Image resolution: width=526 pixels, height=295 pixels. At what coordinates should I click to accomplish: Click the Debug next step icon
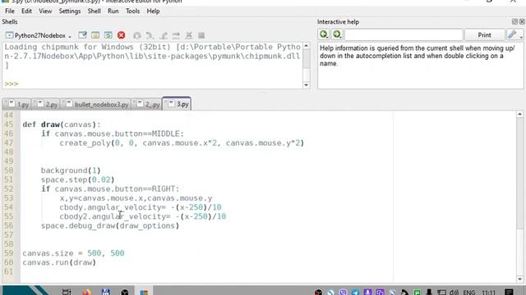pos(150,35)
